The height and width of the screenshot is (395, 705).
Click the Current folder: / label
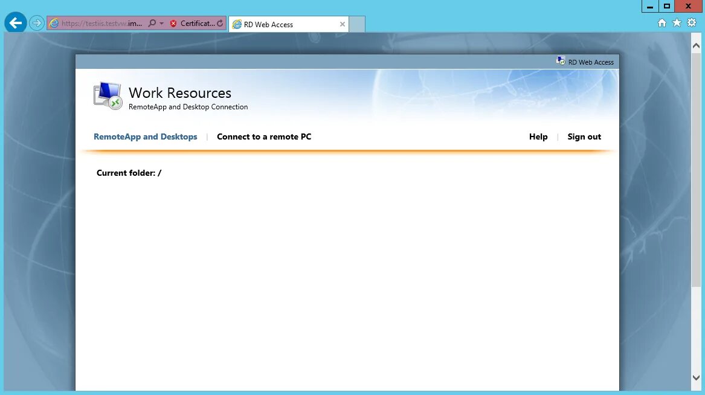pyautogui.click(x=129, y=173)
